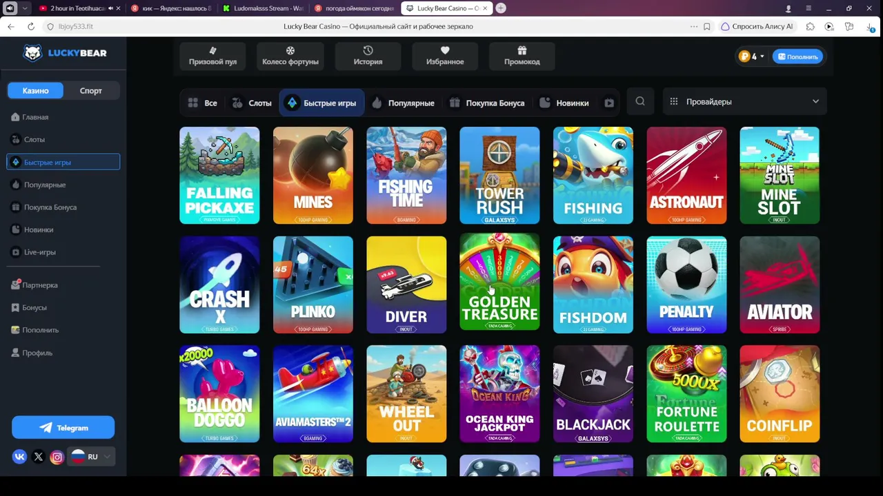This screenshot has width=883, height=496.
Task: Switch to Спорт mode toggle
Action: click(x=91, y=90)
